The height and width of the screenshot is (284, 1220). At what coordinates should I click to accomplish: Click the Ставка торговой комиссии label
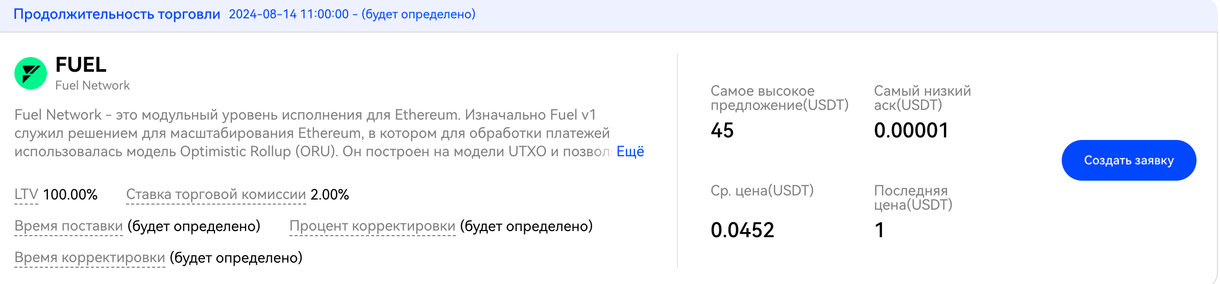pyautogui.click(x=216, y=194)
